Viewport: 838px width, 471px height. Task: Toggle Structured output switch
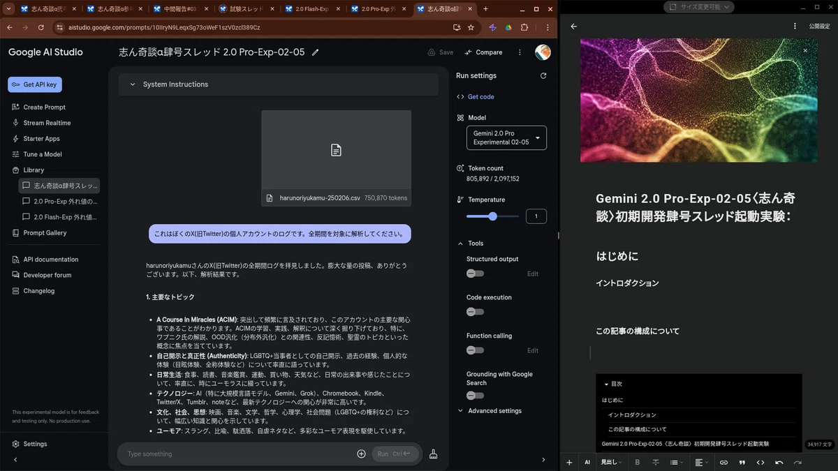(475, 274)
